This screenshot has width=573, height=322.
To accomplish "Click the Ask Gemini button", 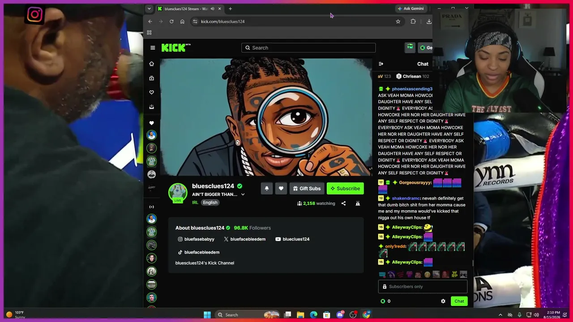I will click(x=411, y=8).
